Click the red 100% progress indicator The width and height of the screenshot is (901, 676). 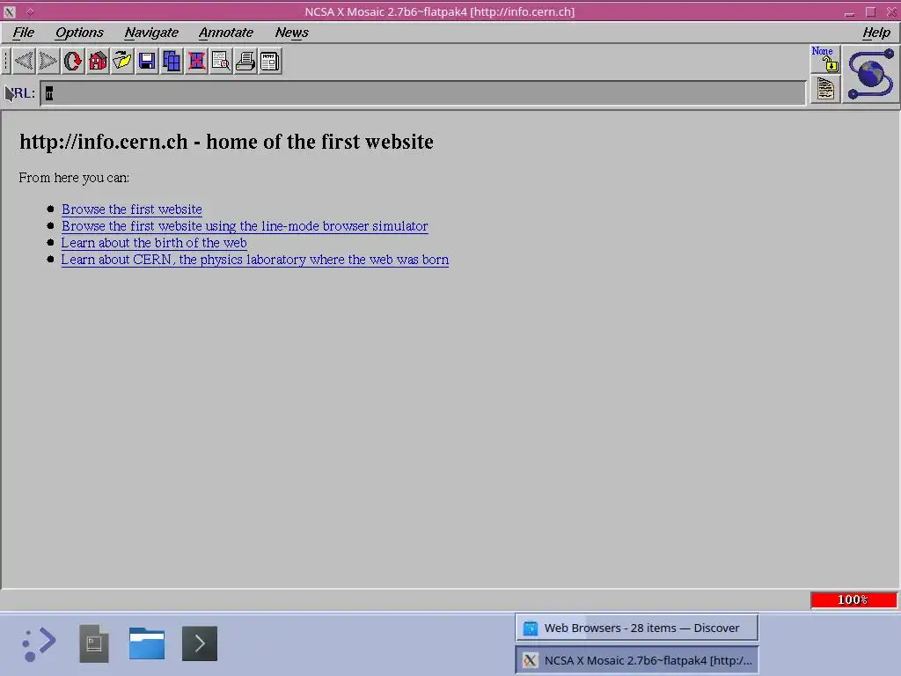[853, 599]
